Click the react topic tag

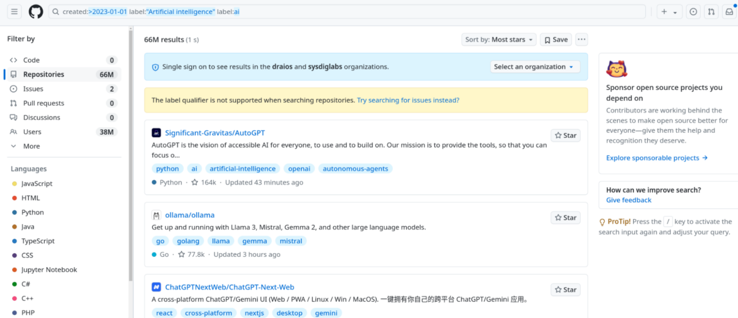(164, 313)
